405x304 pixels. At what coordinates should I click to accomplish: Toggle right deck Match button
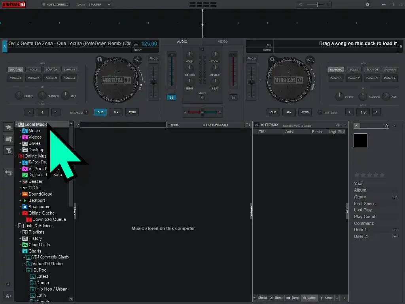[252, 59]
